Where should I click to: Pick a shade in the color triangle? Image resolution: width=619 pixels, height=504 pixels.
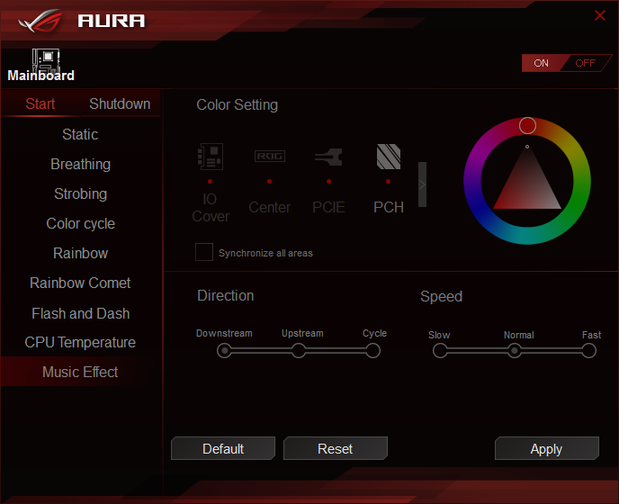pos(527,185)
